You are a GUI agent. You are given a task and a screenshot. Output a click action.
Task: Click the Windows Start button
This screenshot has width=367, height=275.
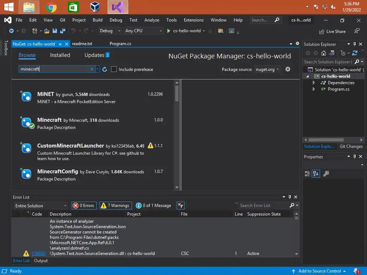(x=9, y=7)
